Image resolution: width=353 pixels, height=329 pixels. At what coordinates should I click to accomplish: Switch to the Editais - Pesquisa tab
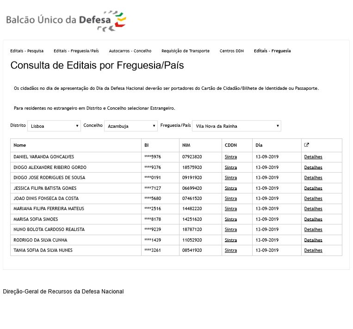27,51
